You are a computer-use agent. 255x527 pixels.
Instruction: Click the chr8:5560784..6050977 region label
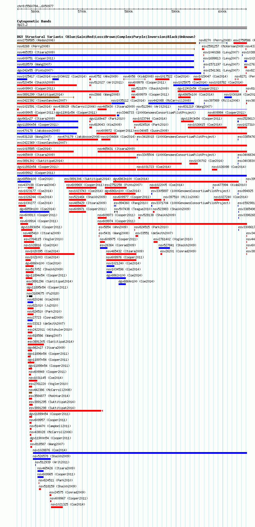(x=35, y=6)
